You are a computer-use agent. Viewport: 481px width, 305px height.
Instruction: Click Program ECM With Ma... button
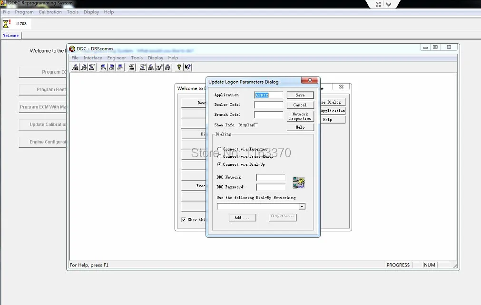point(43,107)
